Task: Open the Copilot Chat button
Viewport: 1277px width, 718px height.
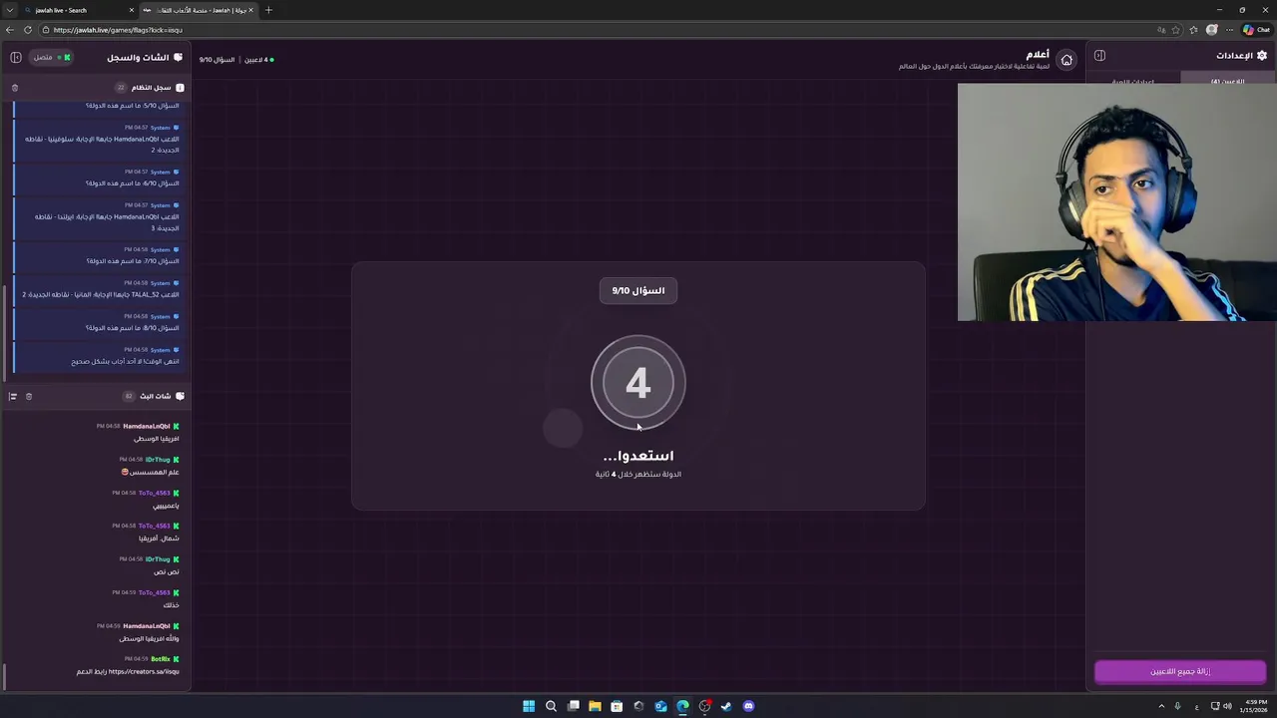Action: click(x=1256, y=30)
